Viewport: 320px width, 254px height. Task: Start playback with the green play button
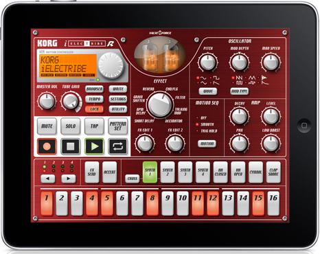click(94, 146)
